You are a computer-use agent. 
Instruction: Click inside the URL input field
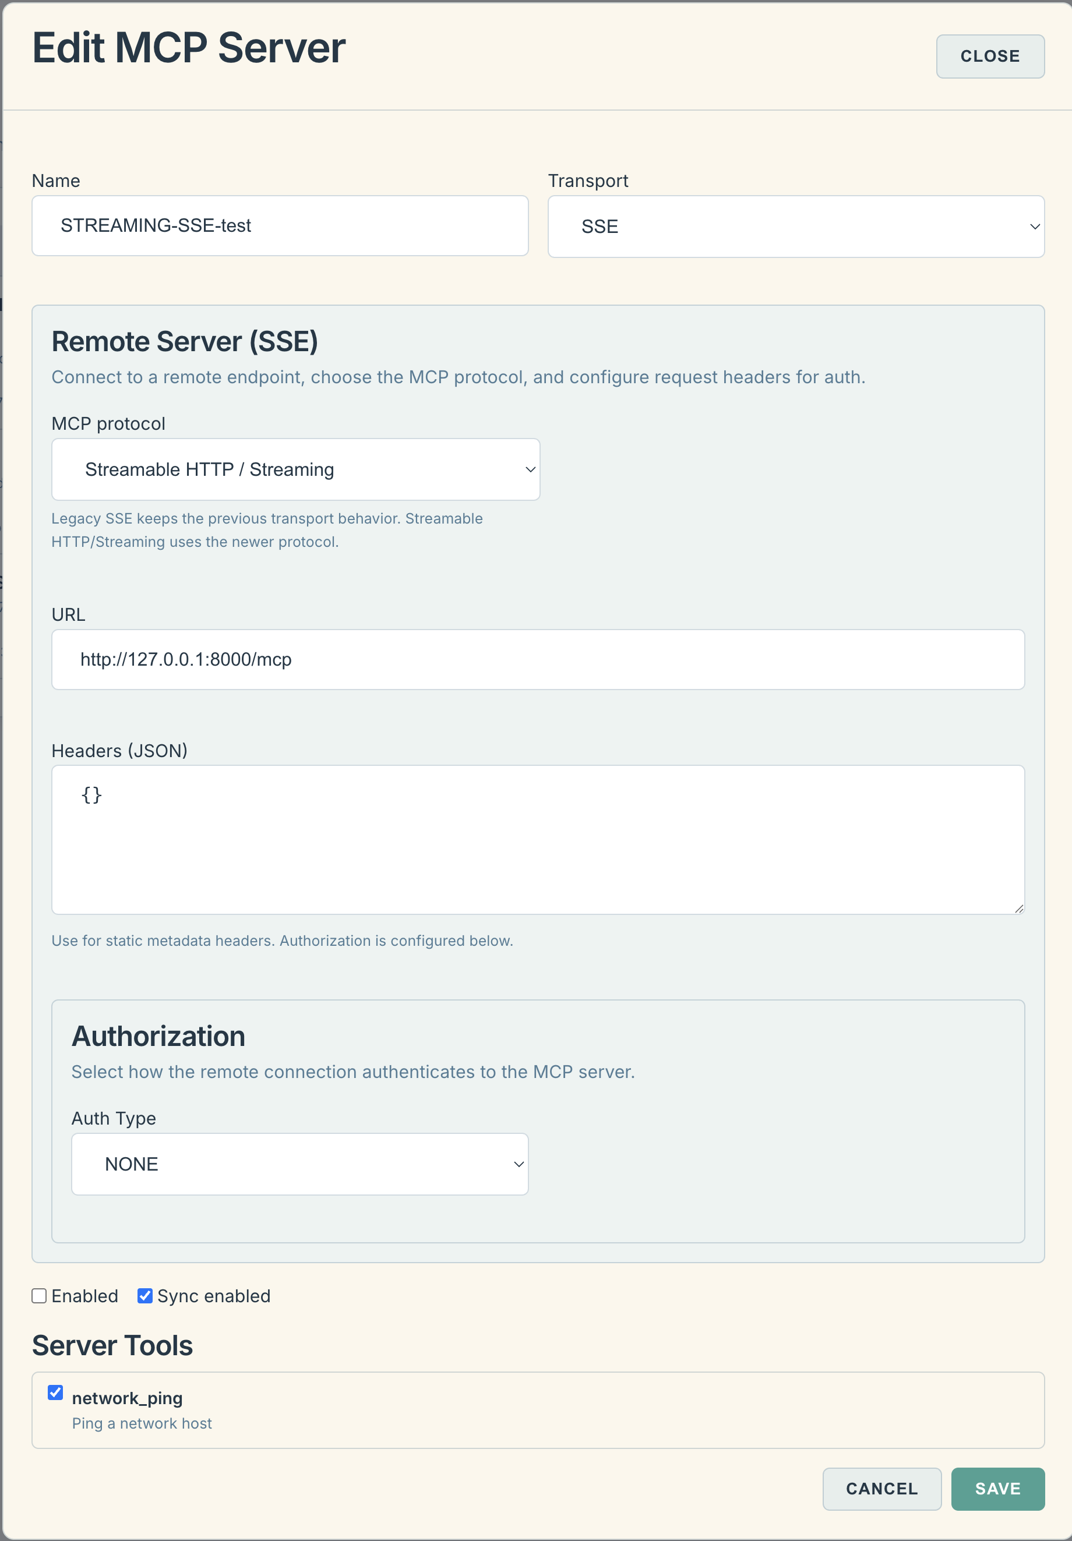point(537,659)
